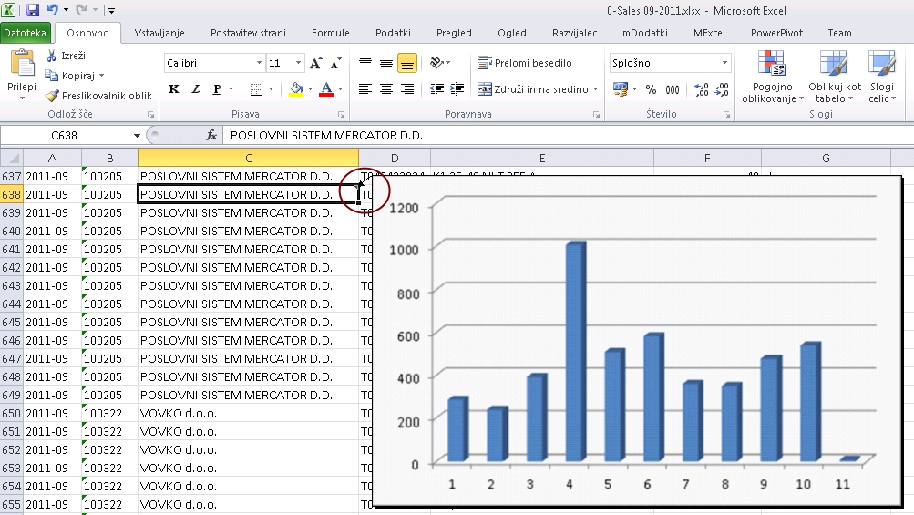Click the Datoteka file button
The height and width of the screenshot is (515, 914).
coord(24,33)
